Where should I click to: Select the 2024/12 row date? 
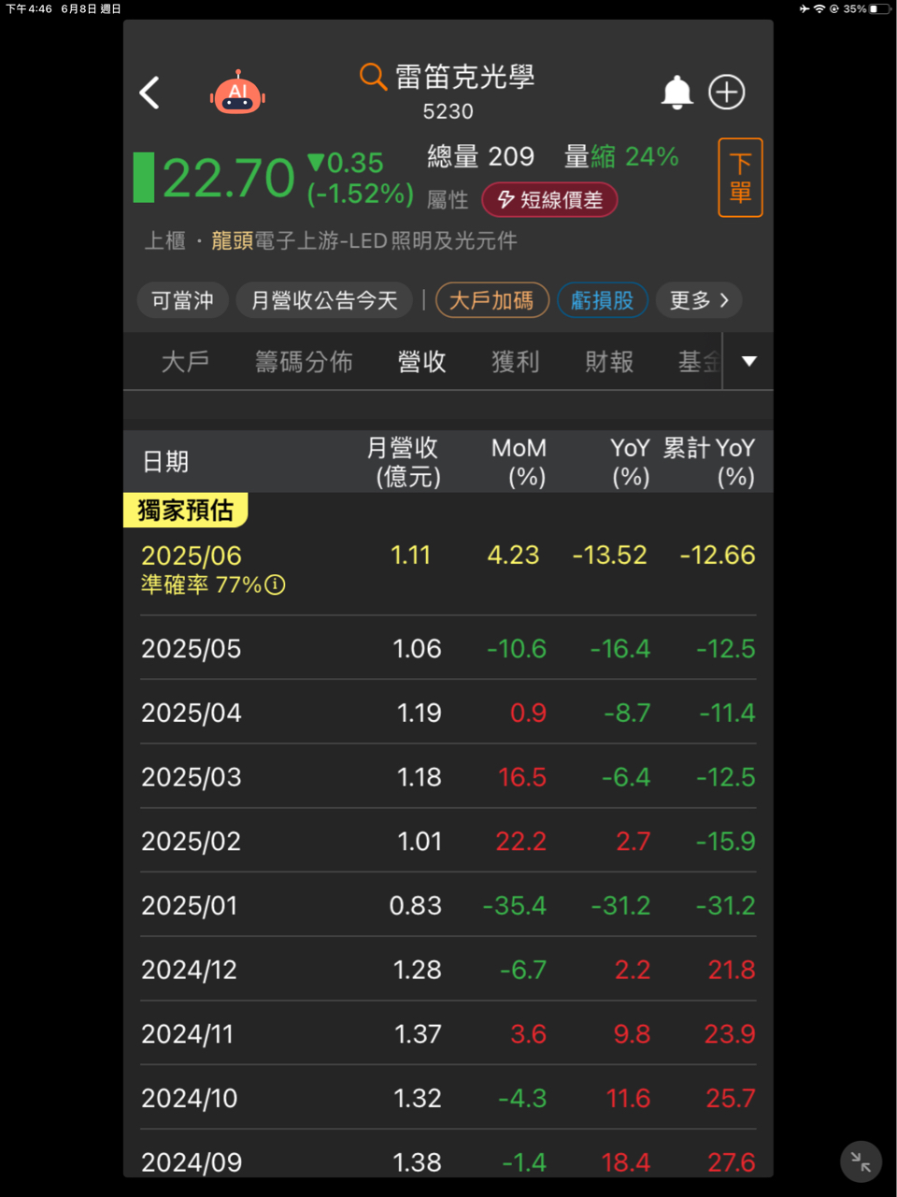(190, 971)
